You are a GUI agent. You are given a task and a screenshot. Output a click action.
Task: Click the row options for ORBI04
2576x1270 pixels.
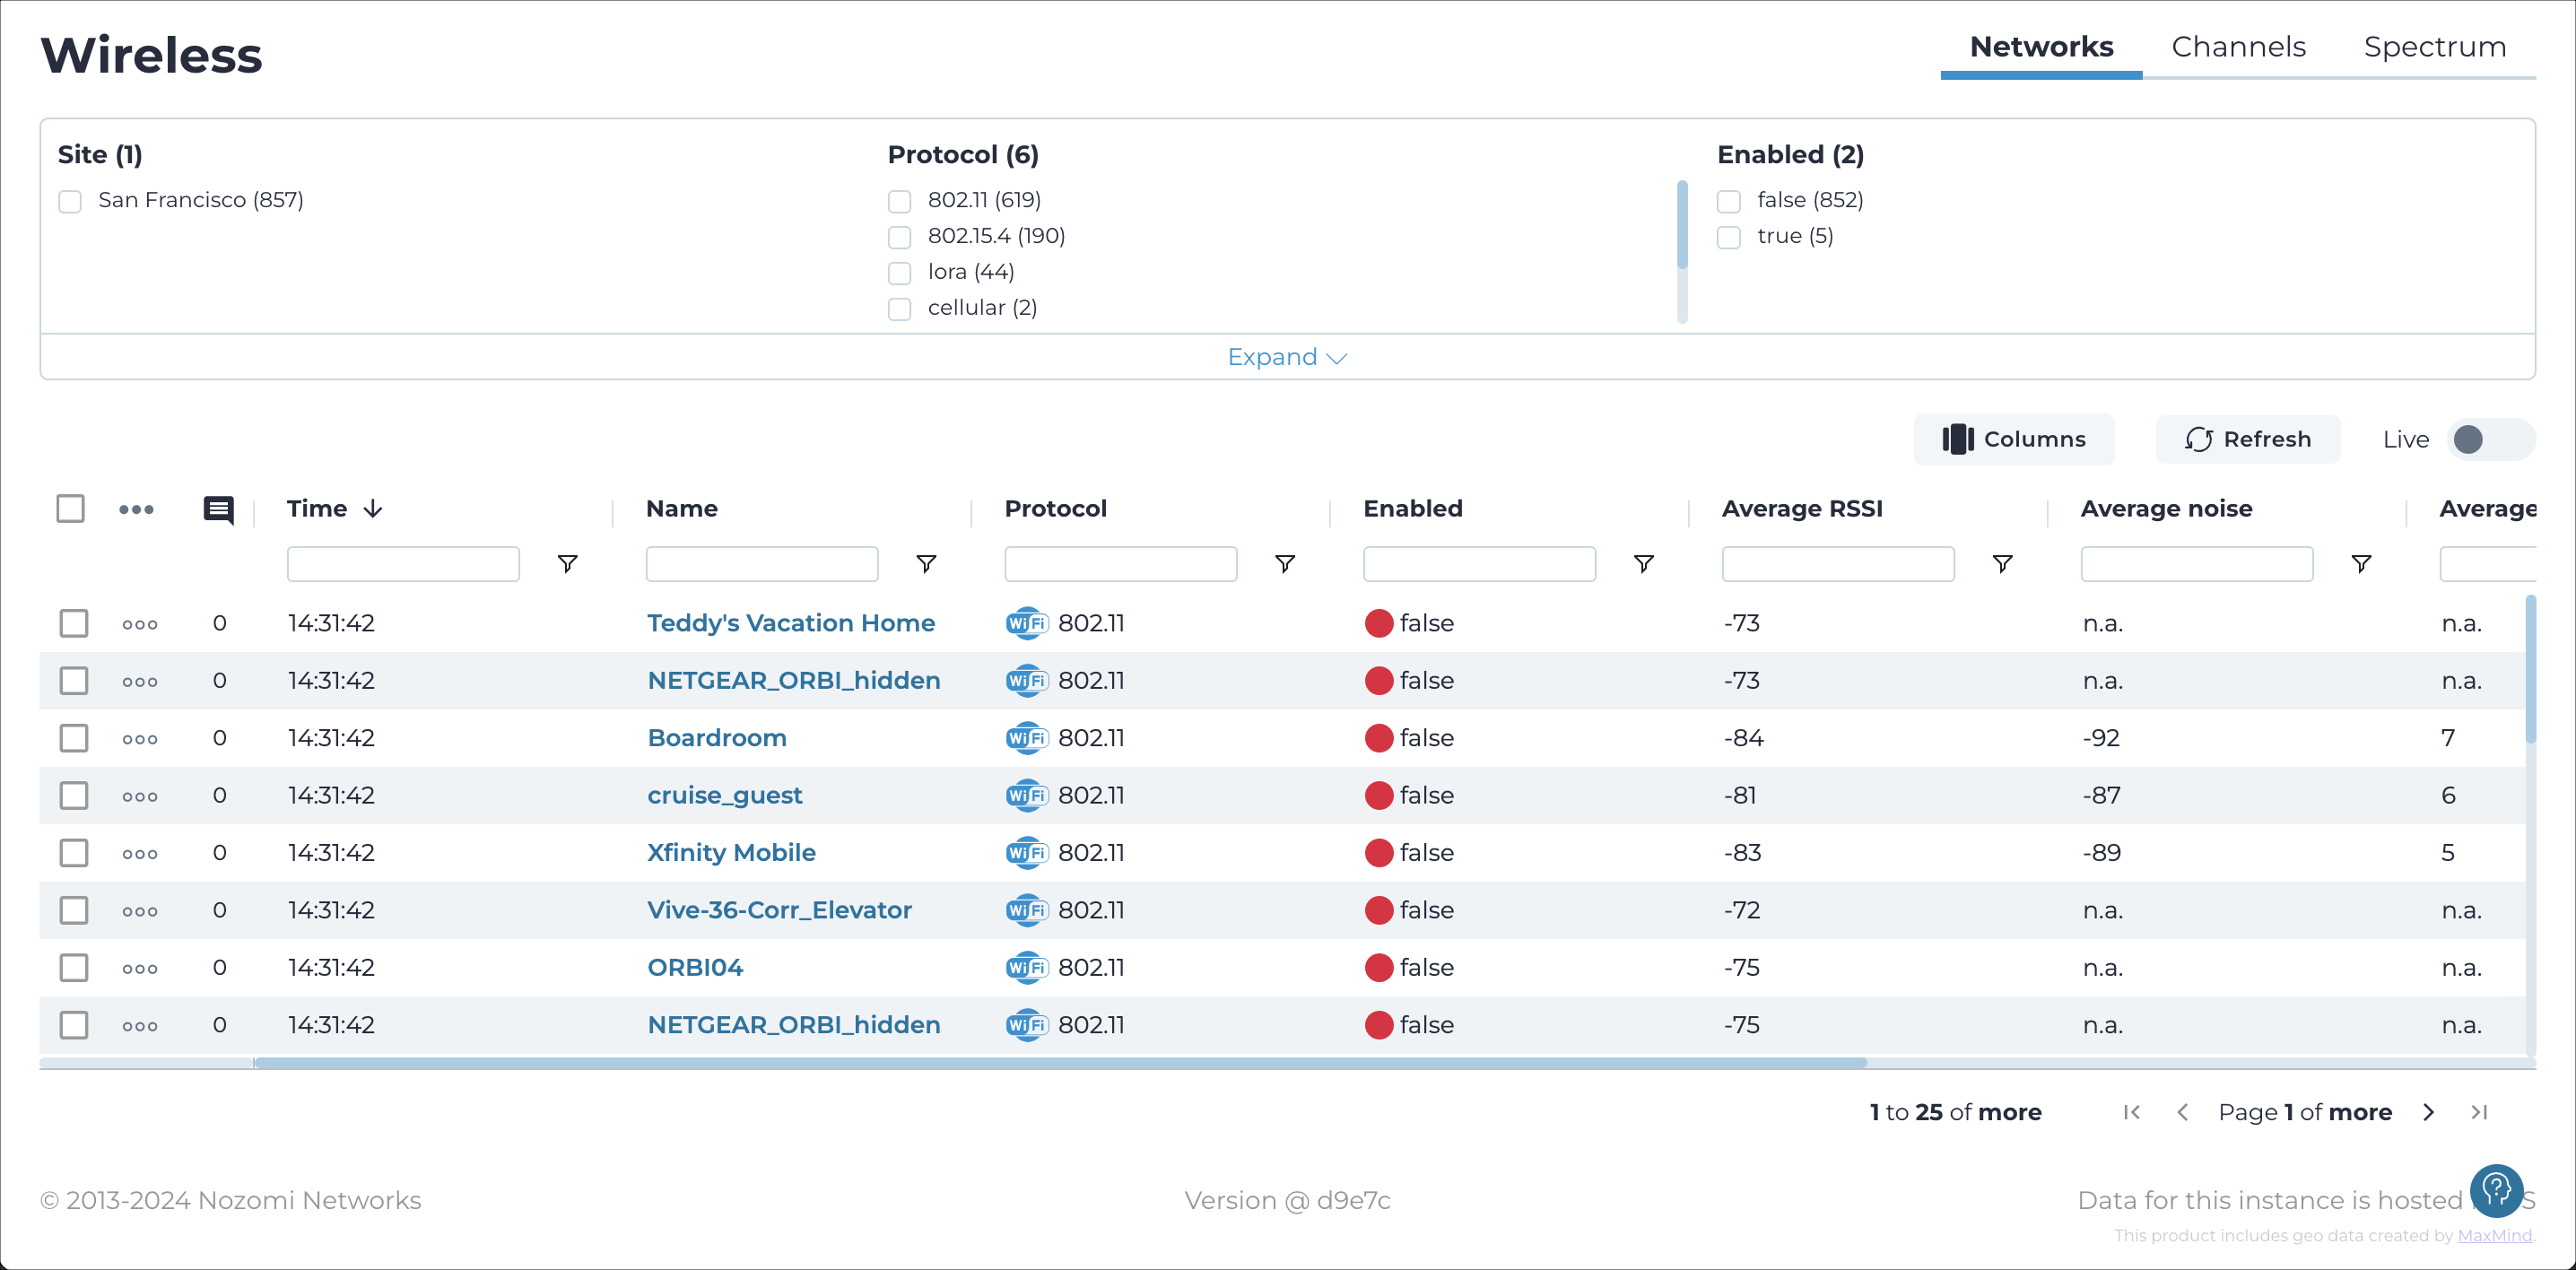pyautogui.click(x=140, y=968)
